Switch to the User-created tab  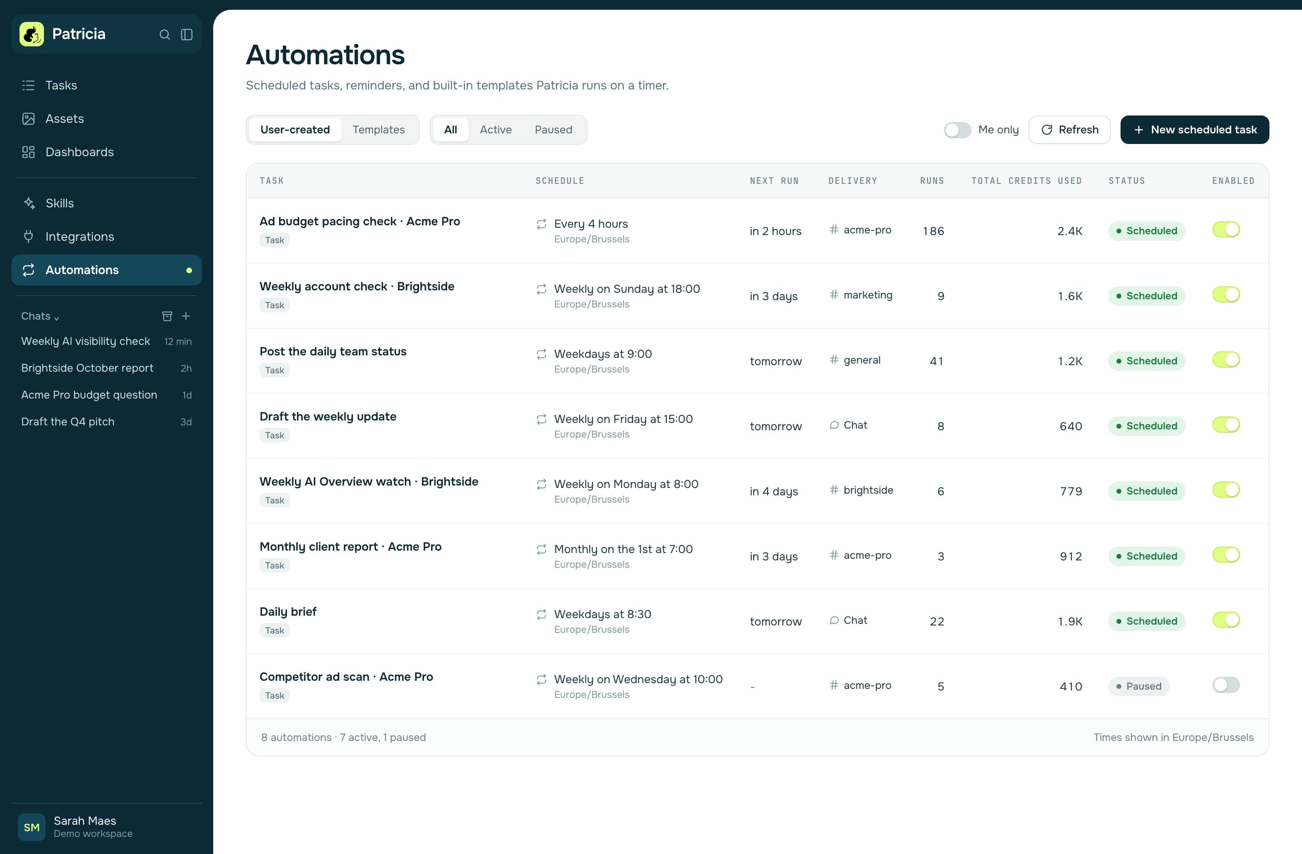click(295, 130)
